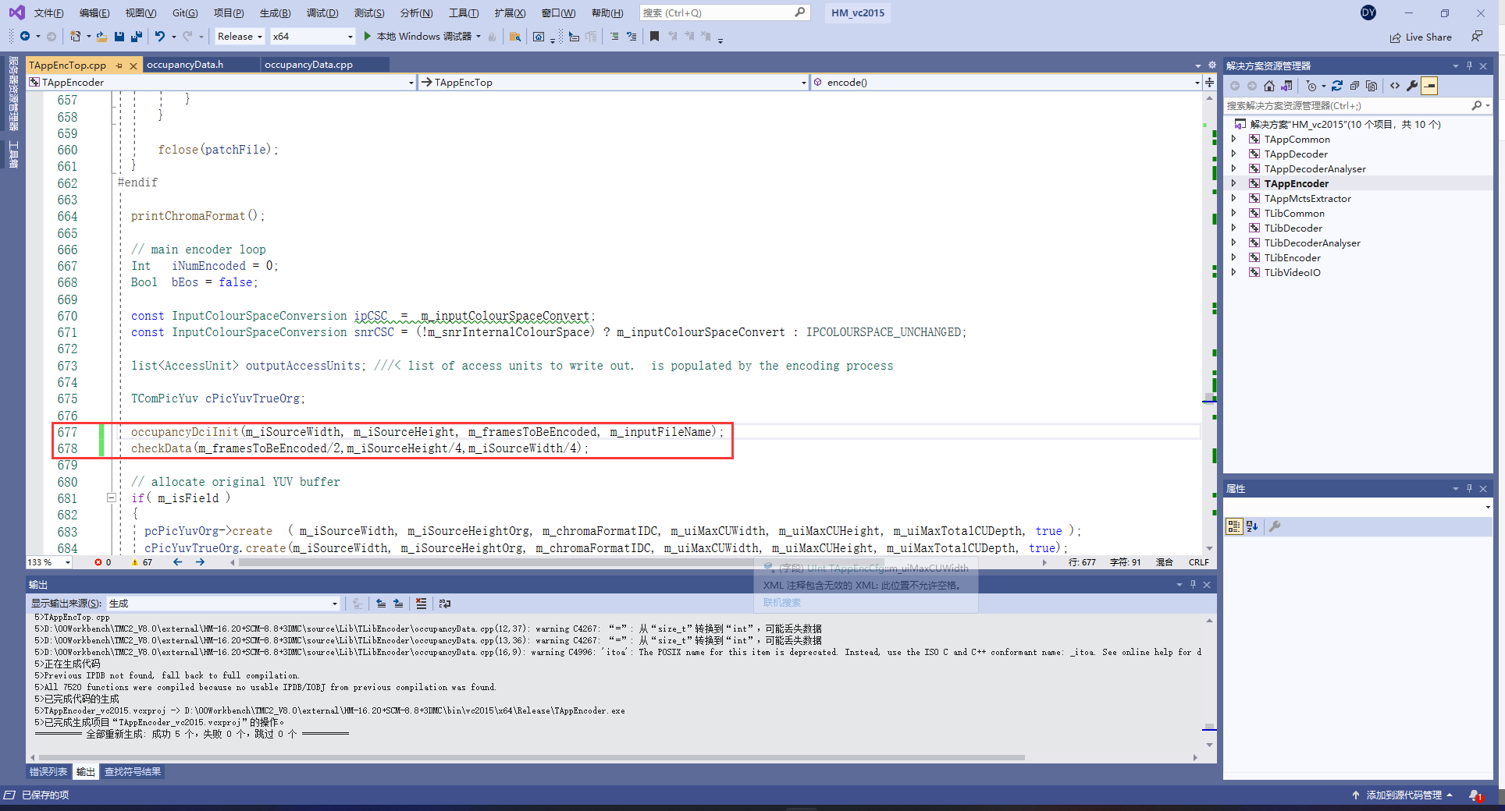This screenshot has height=811, width=1505.
Task: Go to Solution Explorer home view
Action: (x=1269, y=86)
